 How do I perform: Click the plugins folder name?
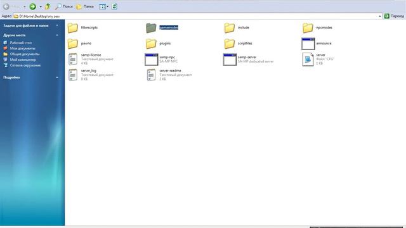pyautogui.click(x=165, y=43)
